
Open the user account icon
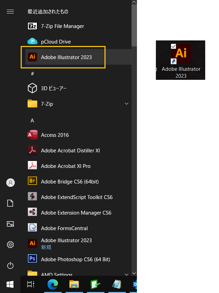point(10,182)
